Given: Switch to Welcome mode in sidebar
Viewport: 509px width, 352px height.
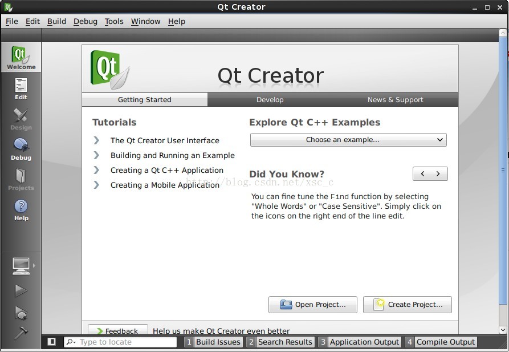Looking at the screenshot, I should (21, 57).
